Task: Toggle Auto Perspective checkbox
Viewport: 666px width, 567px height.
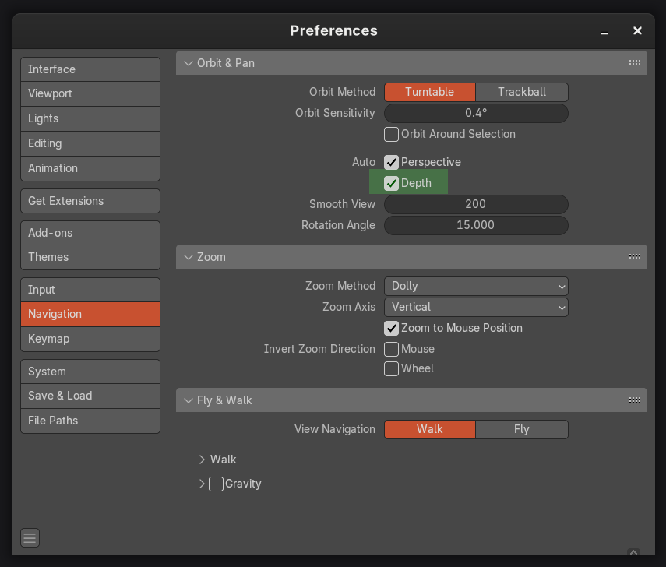Action: (391, 162)
